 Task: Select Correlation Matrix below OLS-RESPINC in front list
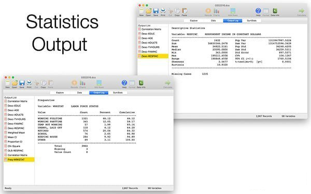[19, 155]
